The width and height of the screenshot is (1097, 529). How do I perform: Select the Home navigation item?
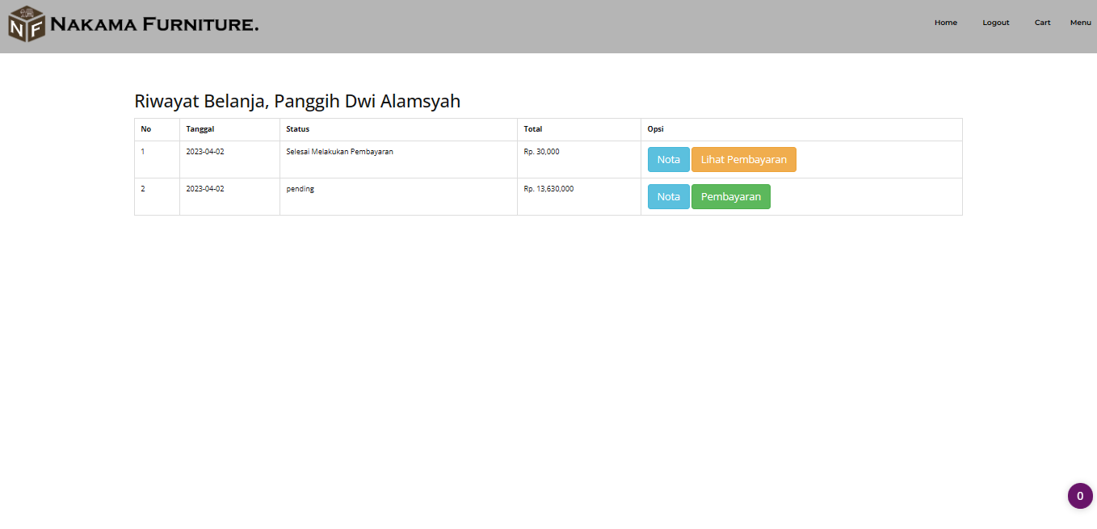[x=945, y=22]
